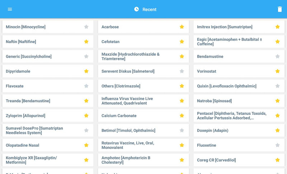Open Betimol [Timolol, Ophthalmic]
The height and width of the screenshot is (174, 287).
(143, 131)
